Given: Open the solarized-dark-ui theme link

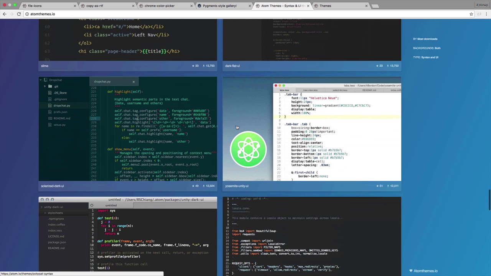Looking at the screenshot, I should point(53,186).
